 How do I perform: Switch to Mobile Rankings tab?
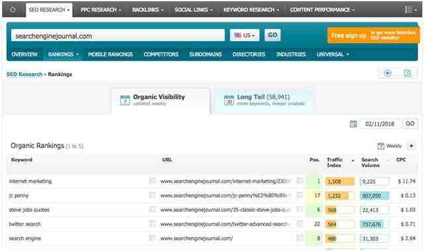tap(111, 54)
